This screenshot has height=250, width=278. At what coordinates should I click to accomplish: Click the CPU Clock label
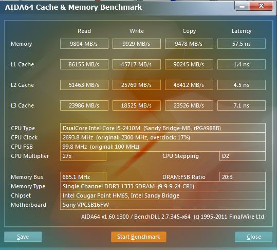coord(24,137)
